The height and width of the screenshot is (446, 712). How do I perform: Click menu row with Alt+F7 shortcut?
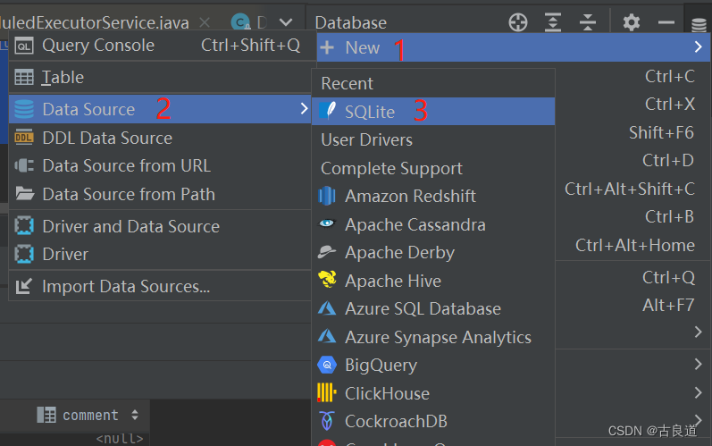pos(632,305)
